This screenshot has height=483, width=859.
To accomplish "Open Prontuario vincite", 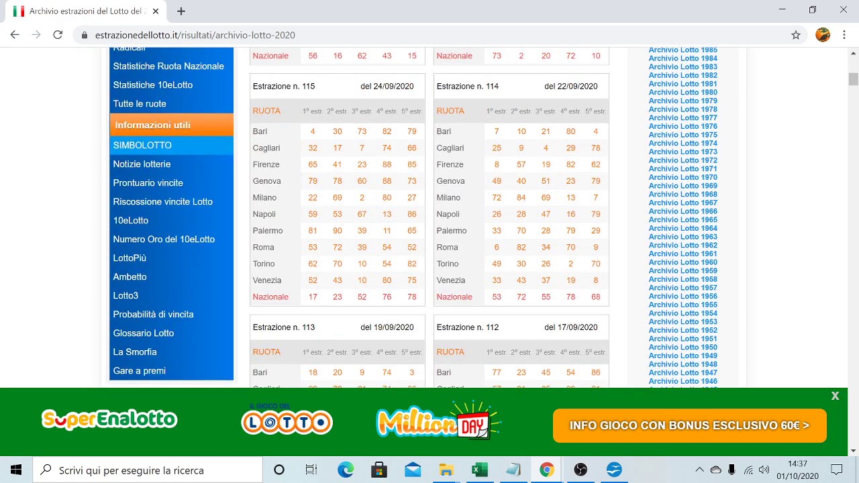I will (x=148, y=182).
